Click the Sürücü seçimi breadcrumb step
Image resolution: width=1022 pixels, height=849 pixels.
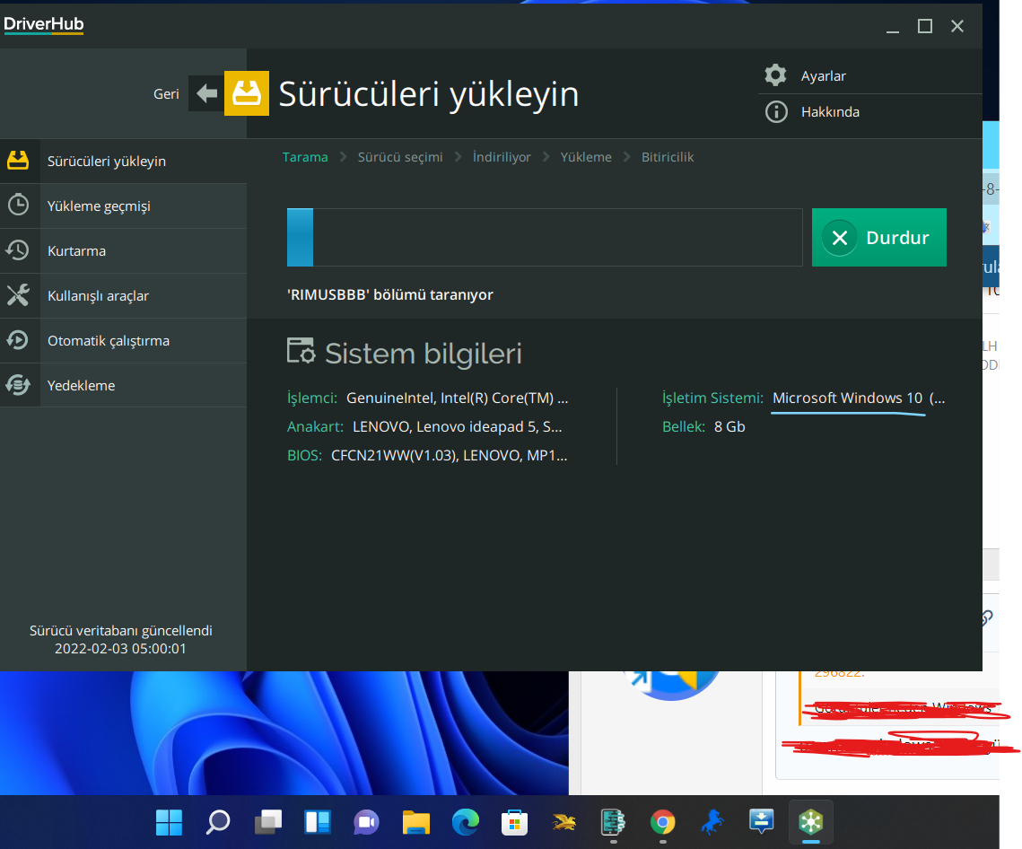click(x=400, y=157)
